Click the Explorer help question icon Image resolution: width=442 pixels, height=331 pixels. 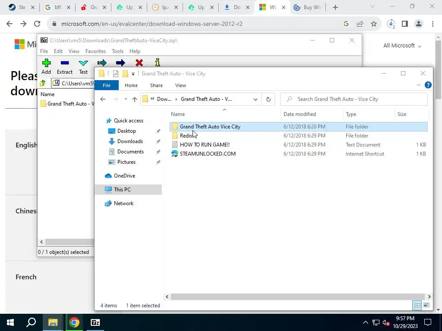coord(428,85)
